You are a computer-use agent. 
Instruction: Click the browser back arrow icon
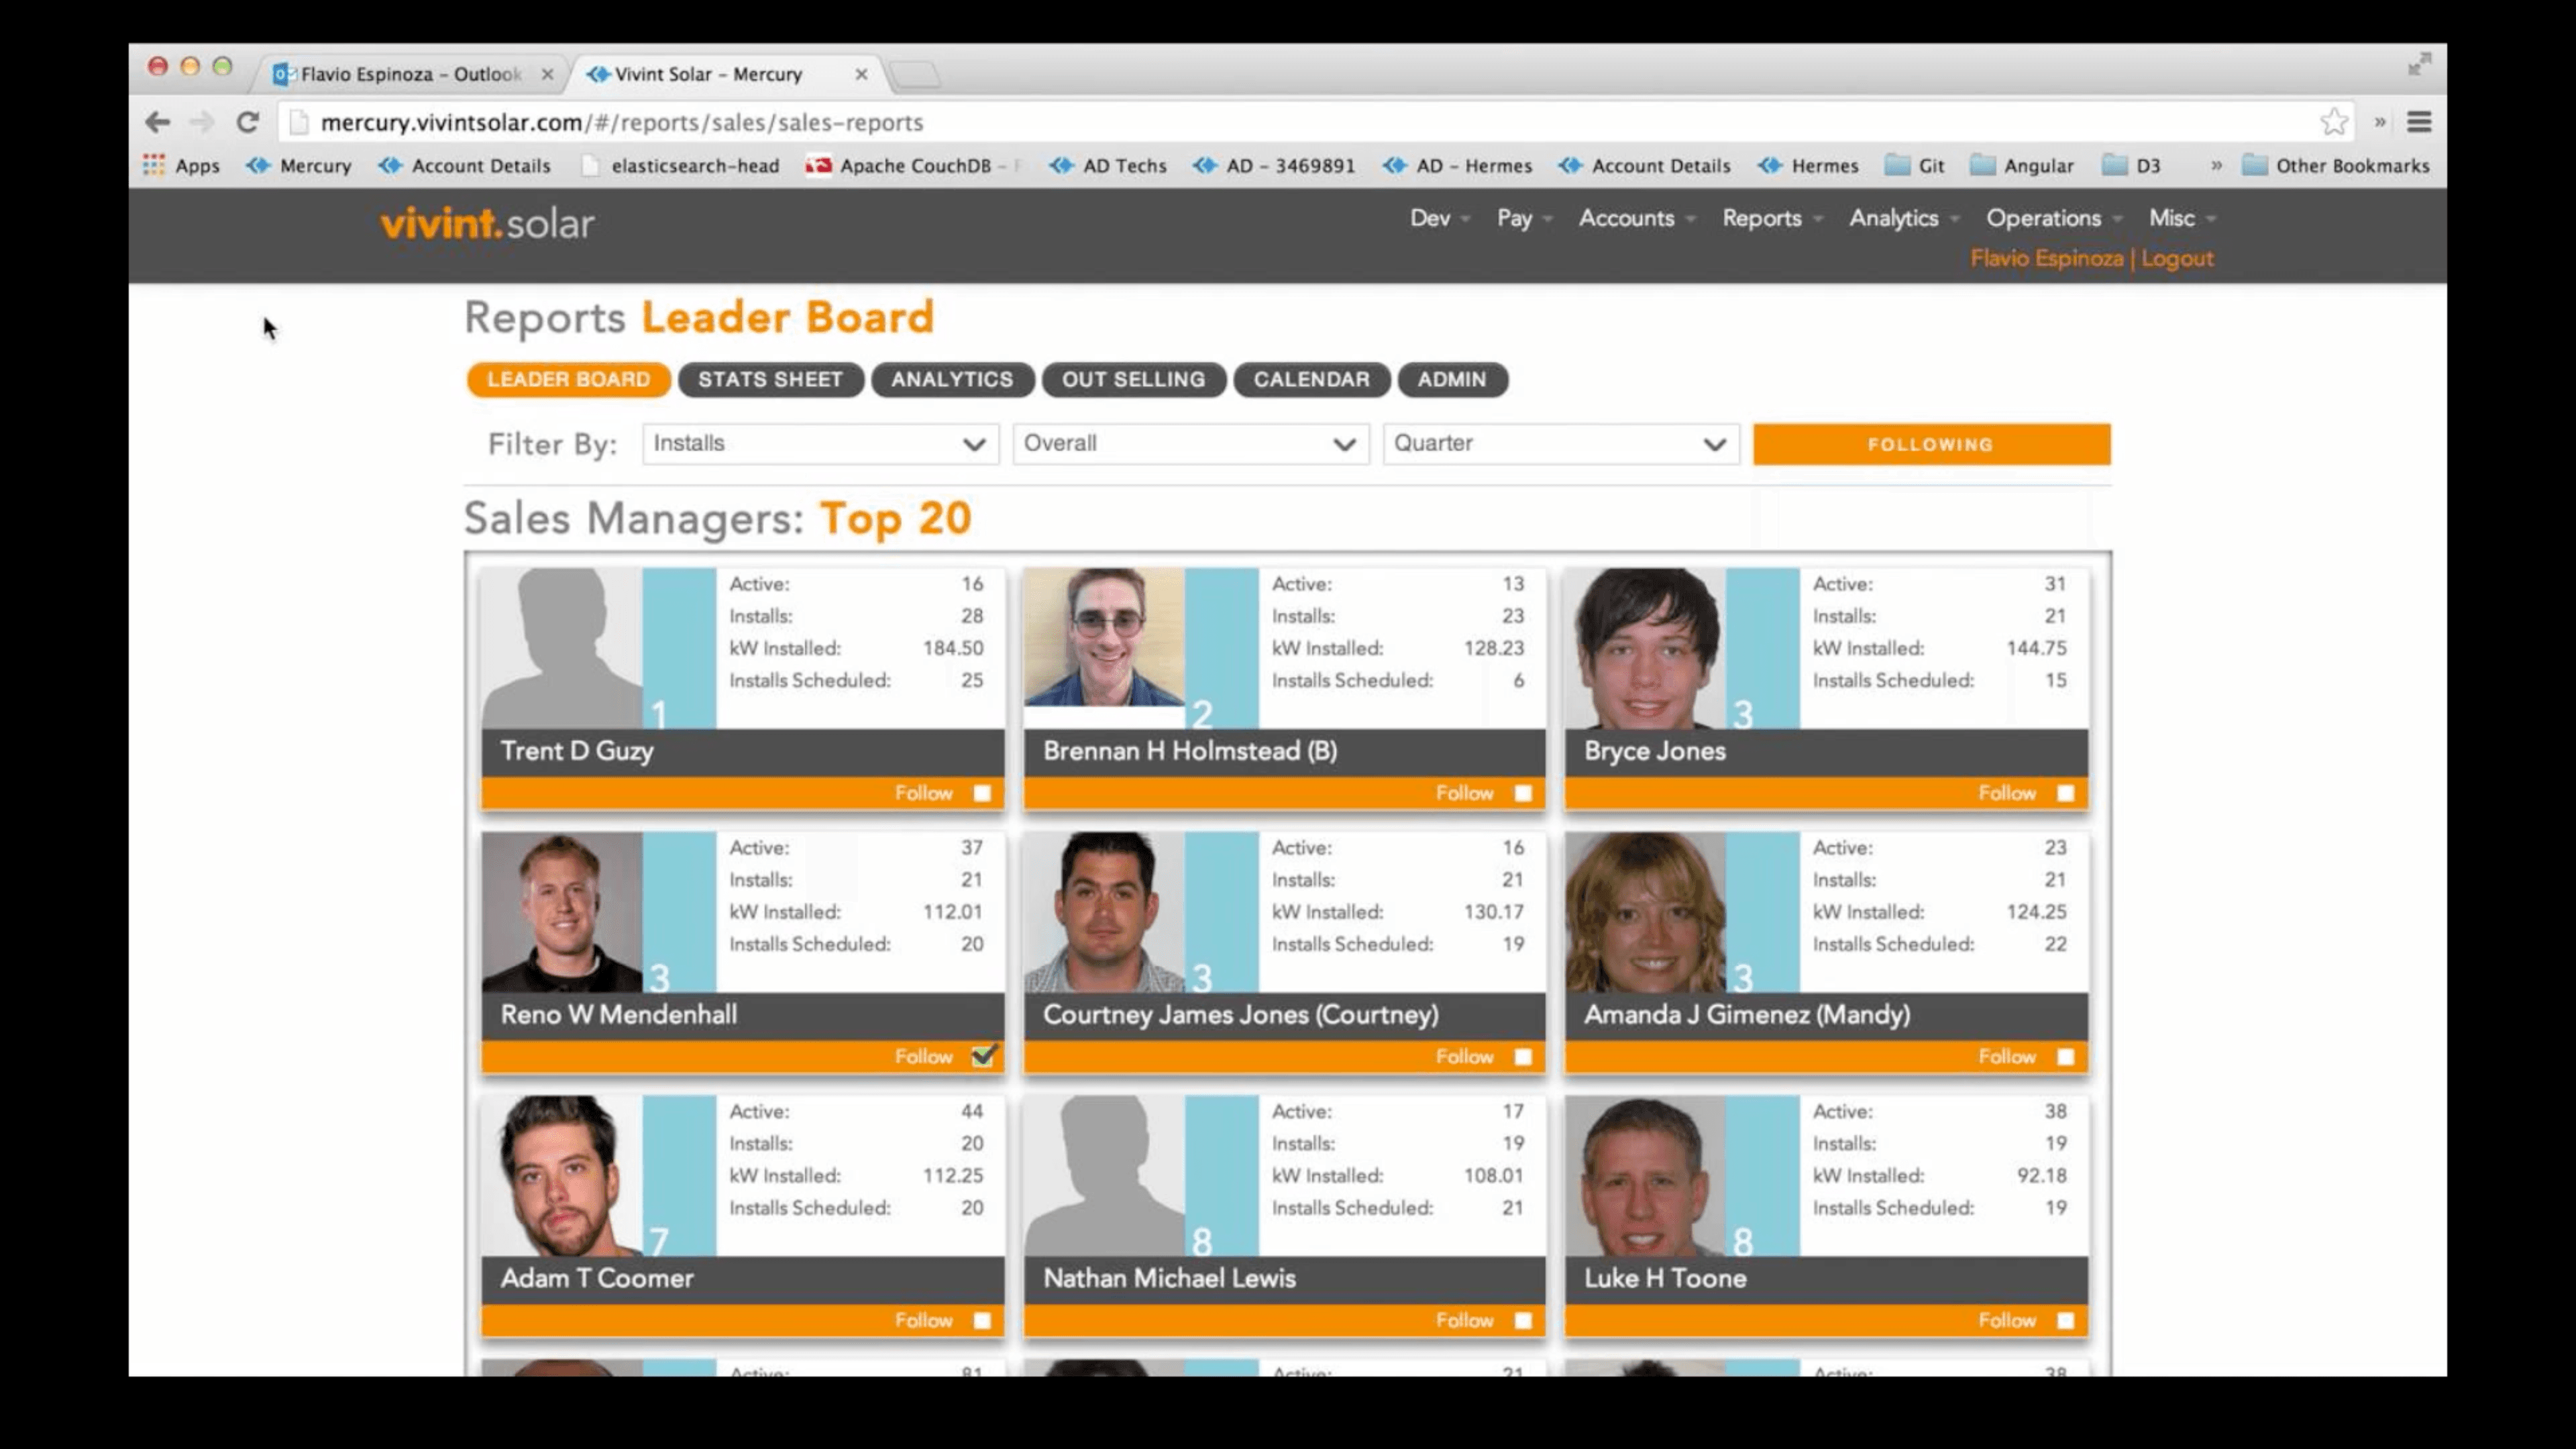coord(157,122)
